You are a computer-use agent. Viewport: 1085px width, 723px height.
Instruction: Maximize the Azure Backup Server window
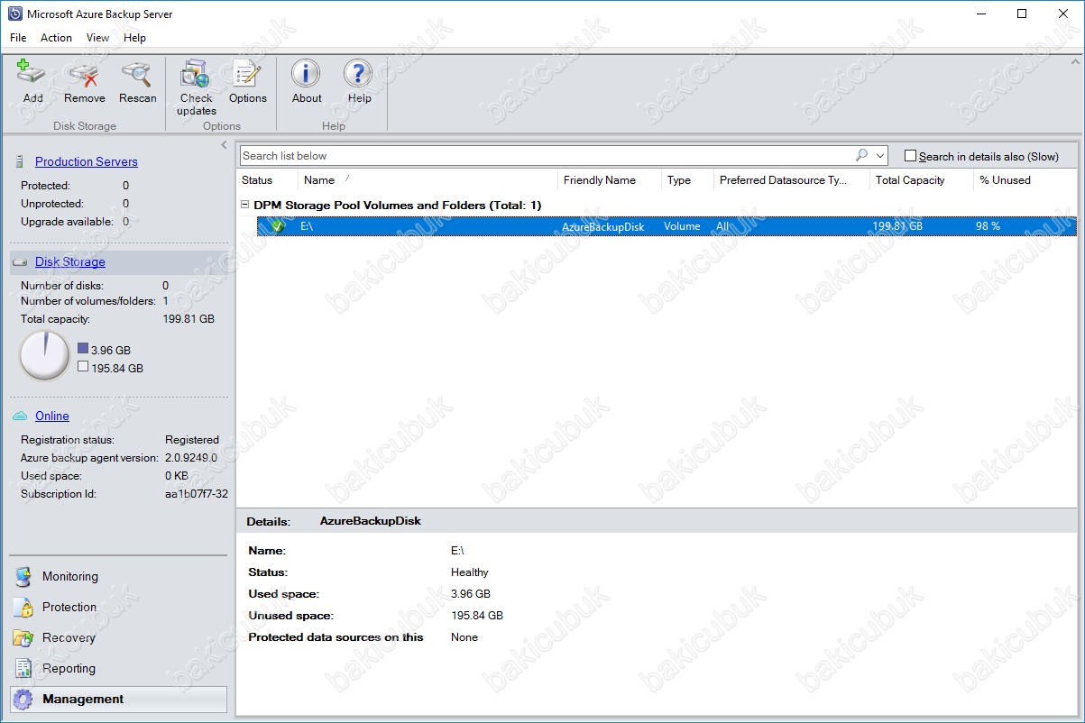coord(1022,14)
